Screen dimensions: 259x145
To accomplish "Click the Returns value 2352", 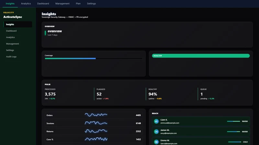I will click(138, 131).
